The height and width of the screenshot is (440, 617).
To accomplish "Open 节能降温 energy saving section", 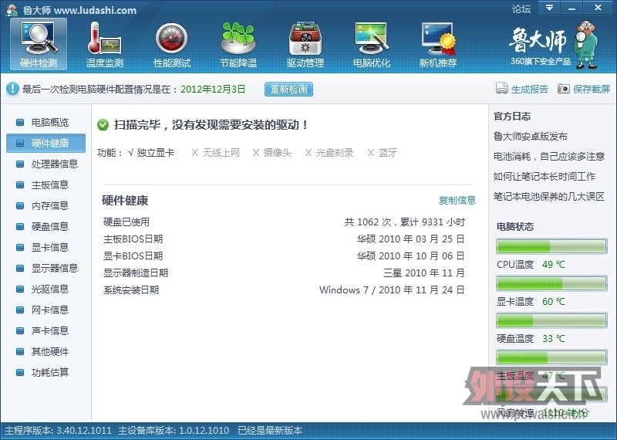I will (x=238, y=45).
